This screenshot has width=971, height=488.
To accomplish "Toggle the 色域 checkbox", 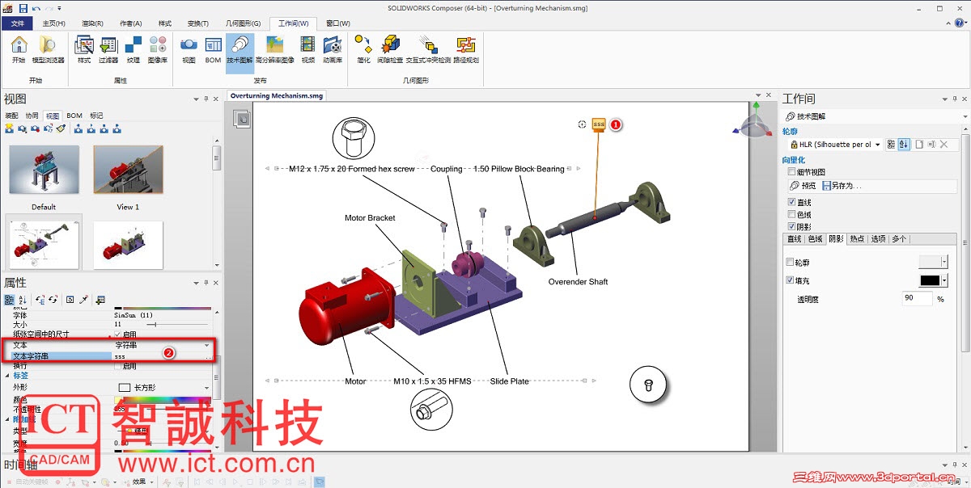I will 791,214.
